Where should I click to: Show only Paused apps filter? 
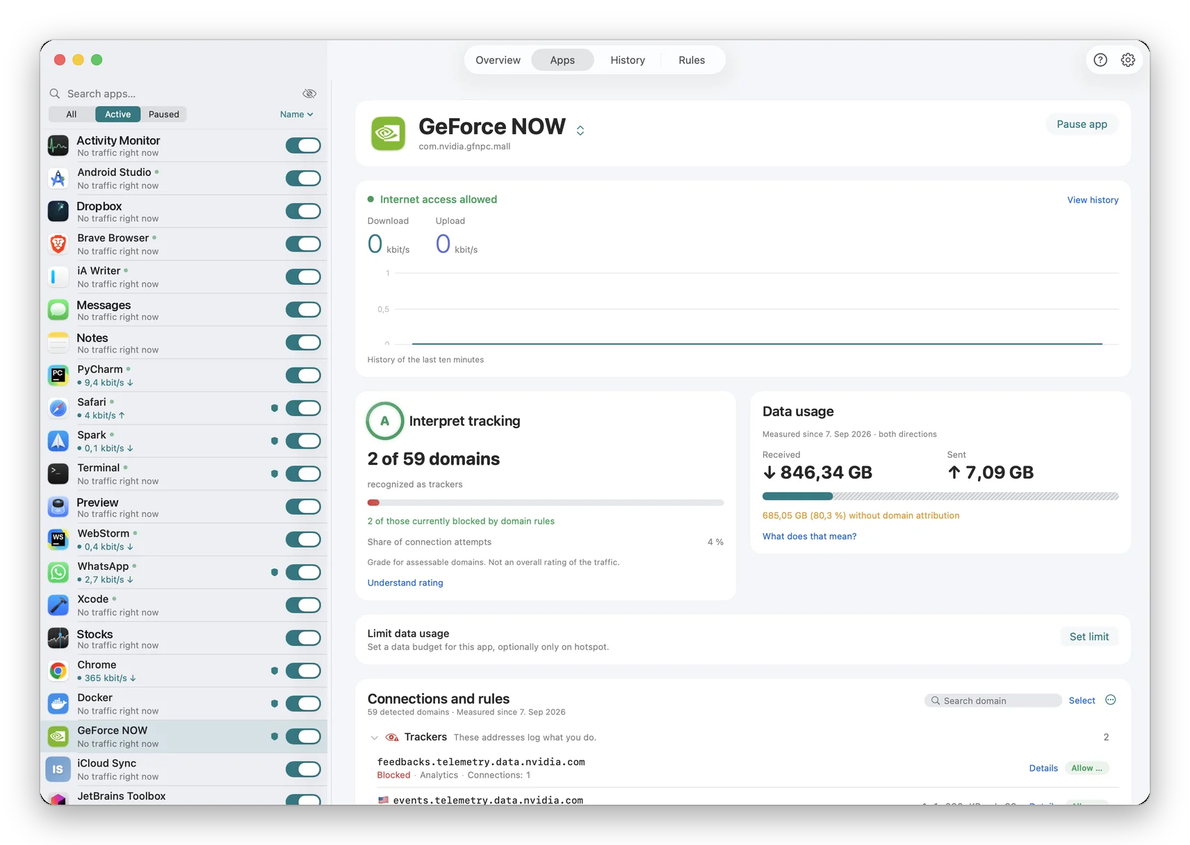(163, 114)
